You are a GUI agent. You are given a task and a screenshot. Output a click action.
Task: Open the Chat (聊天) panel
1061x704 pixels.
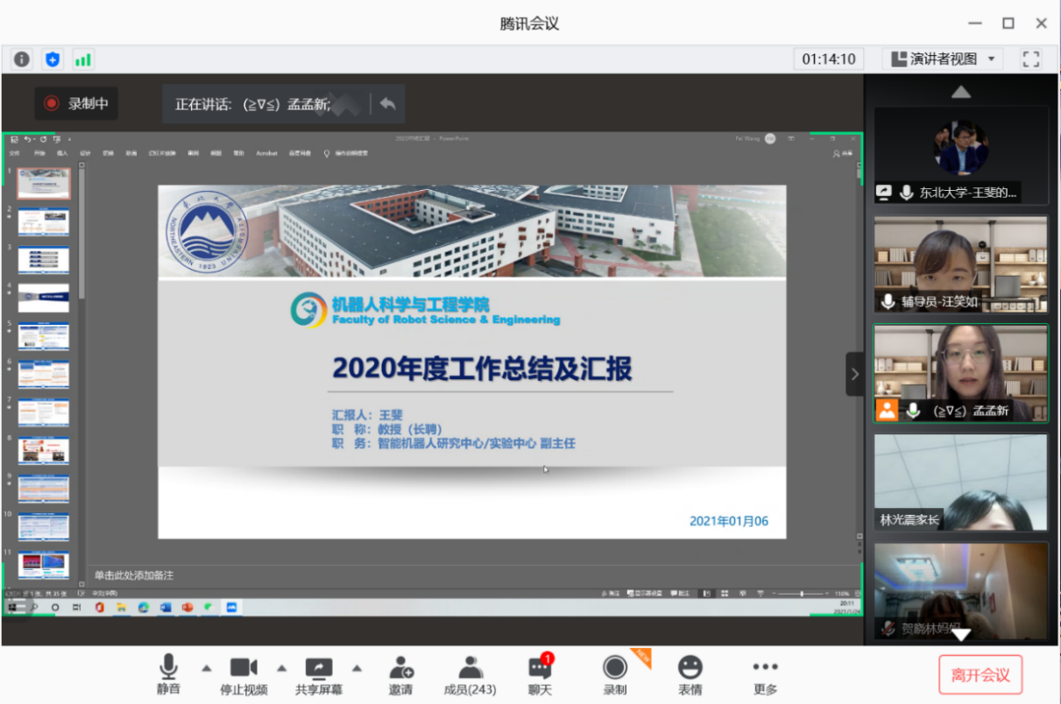coord(540,674)
